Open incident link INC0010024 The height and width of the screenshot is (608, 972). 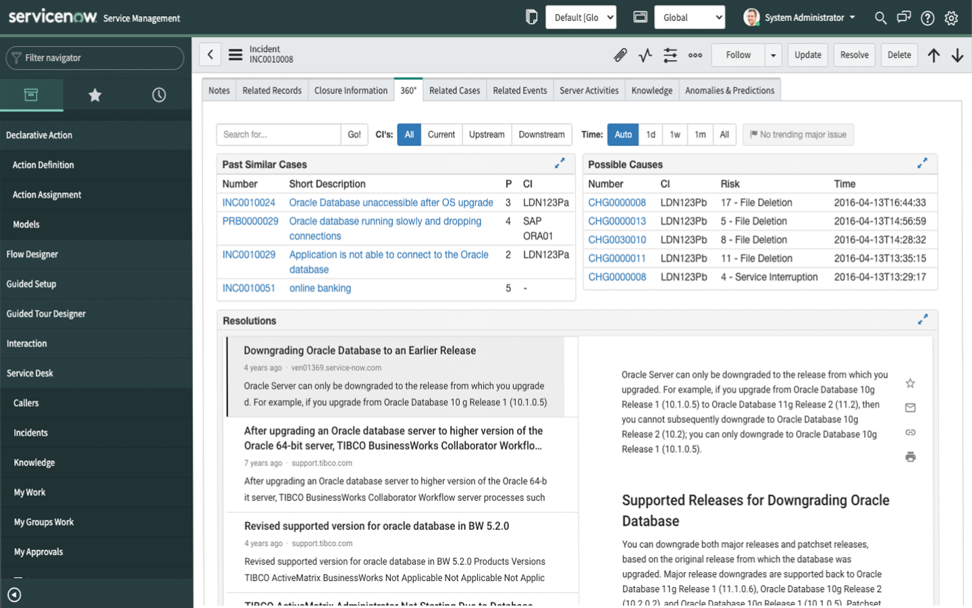click(x=249, y=202)
